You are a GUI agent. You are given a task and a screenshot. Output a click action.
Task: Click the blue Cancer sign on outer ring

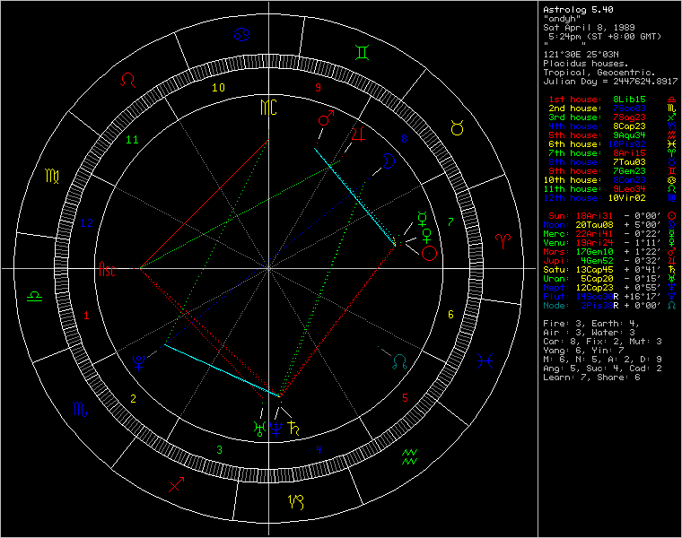pos(243,36)
